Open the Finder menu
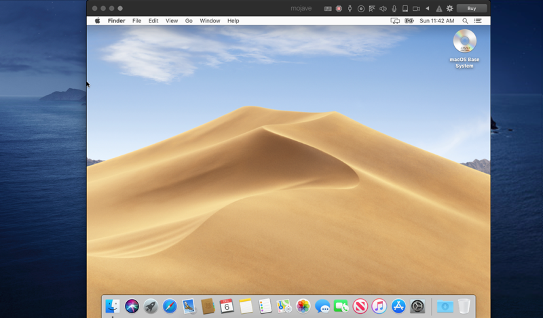543x318 pixels. coord(116,21)
